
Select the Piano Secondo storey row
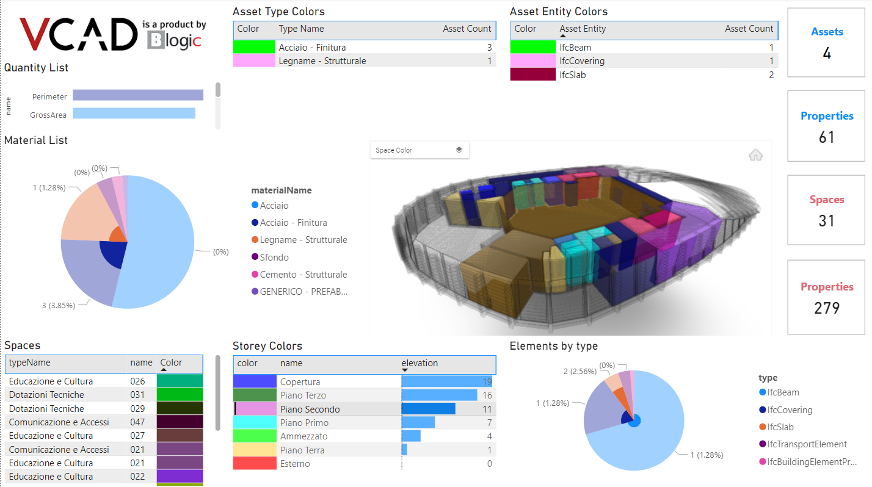coord(365,409)
